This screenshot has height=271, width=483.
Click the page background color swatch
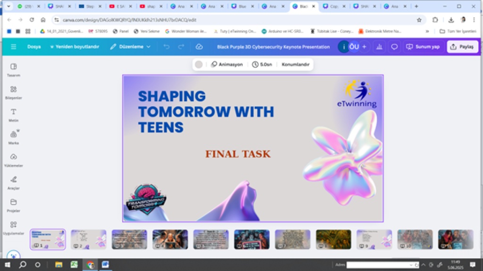[x=199, y=64]
